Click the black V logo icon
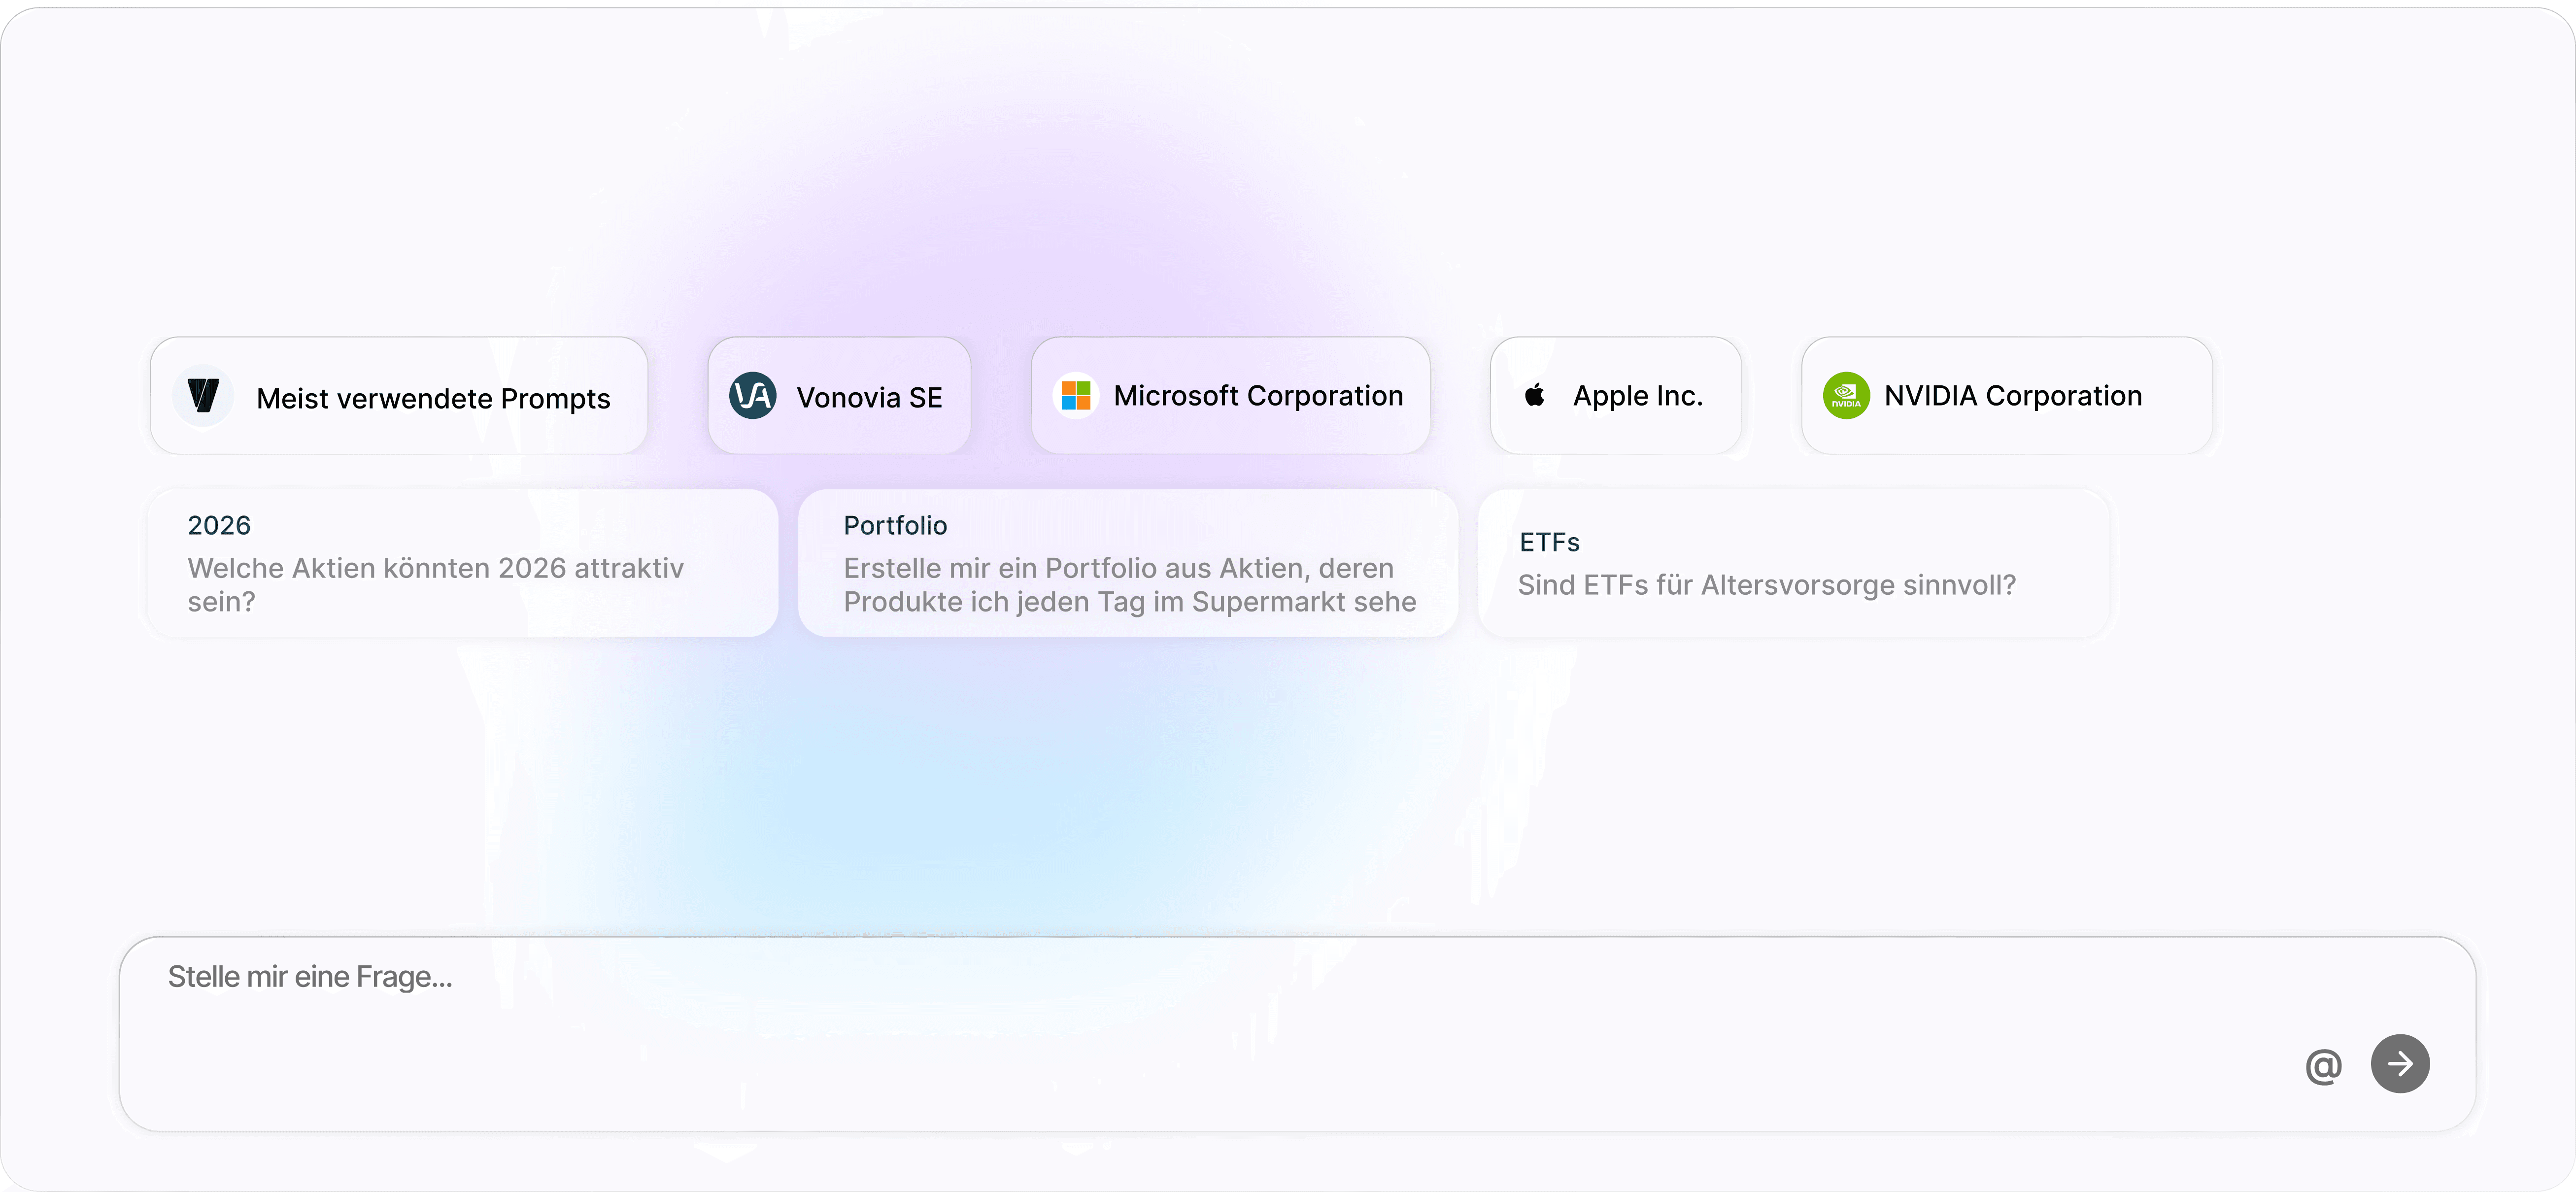This screenshot has height=1192, width=2576. click(203, 396)
